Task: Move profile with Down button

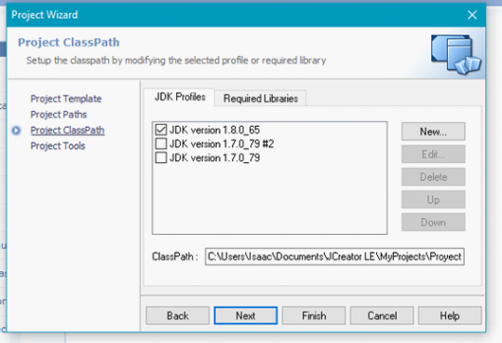Action: [x=433, y=222]
